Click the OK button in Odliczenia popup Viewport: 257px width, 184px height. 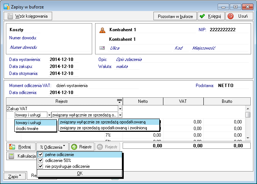[80, 173]
